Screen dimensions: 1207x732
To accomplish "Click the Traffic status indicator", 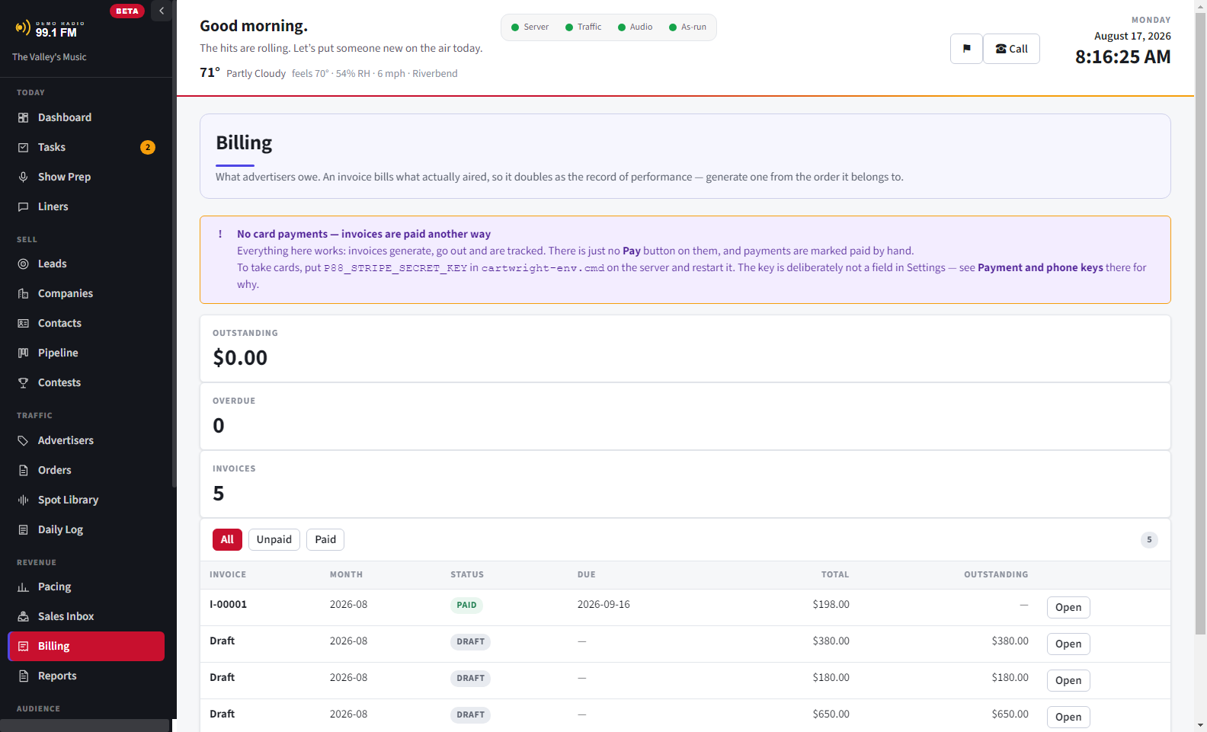I will point(583,27).
